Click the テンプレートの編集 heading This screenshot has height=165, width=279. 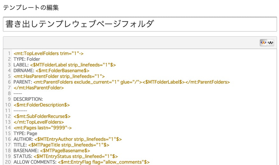(31, 8)
